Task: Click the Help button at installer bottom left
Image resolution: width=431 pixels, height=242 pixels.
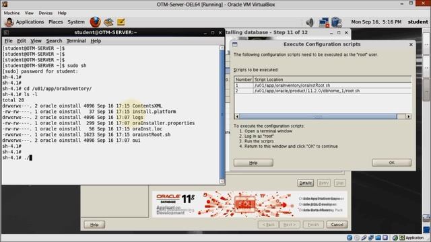Action: coord(94,225)
